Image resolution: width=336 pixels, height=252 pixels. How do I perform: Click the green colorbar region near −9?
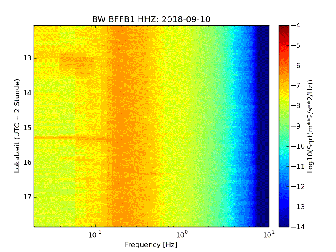284,126
